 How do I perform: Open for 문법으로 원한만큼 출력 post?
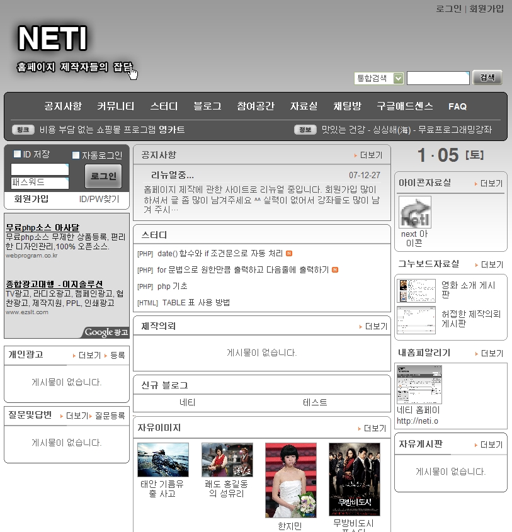click(243, 269)
